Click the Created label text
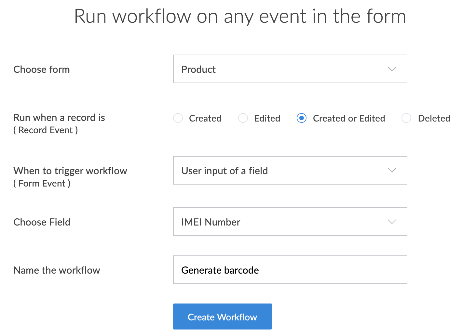This screenshot has height=336, width=462. pos(205,118)
